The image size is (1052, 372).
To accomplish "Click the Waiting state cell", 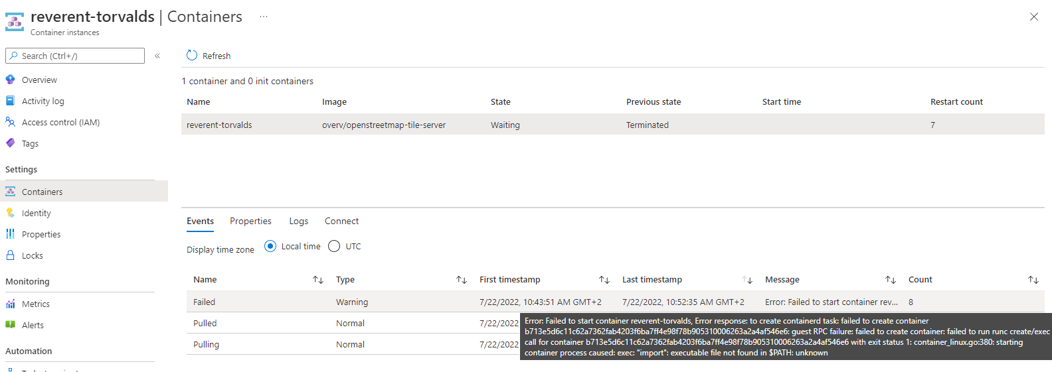I will pos(505,125).
